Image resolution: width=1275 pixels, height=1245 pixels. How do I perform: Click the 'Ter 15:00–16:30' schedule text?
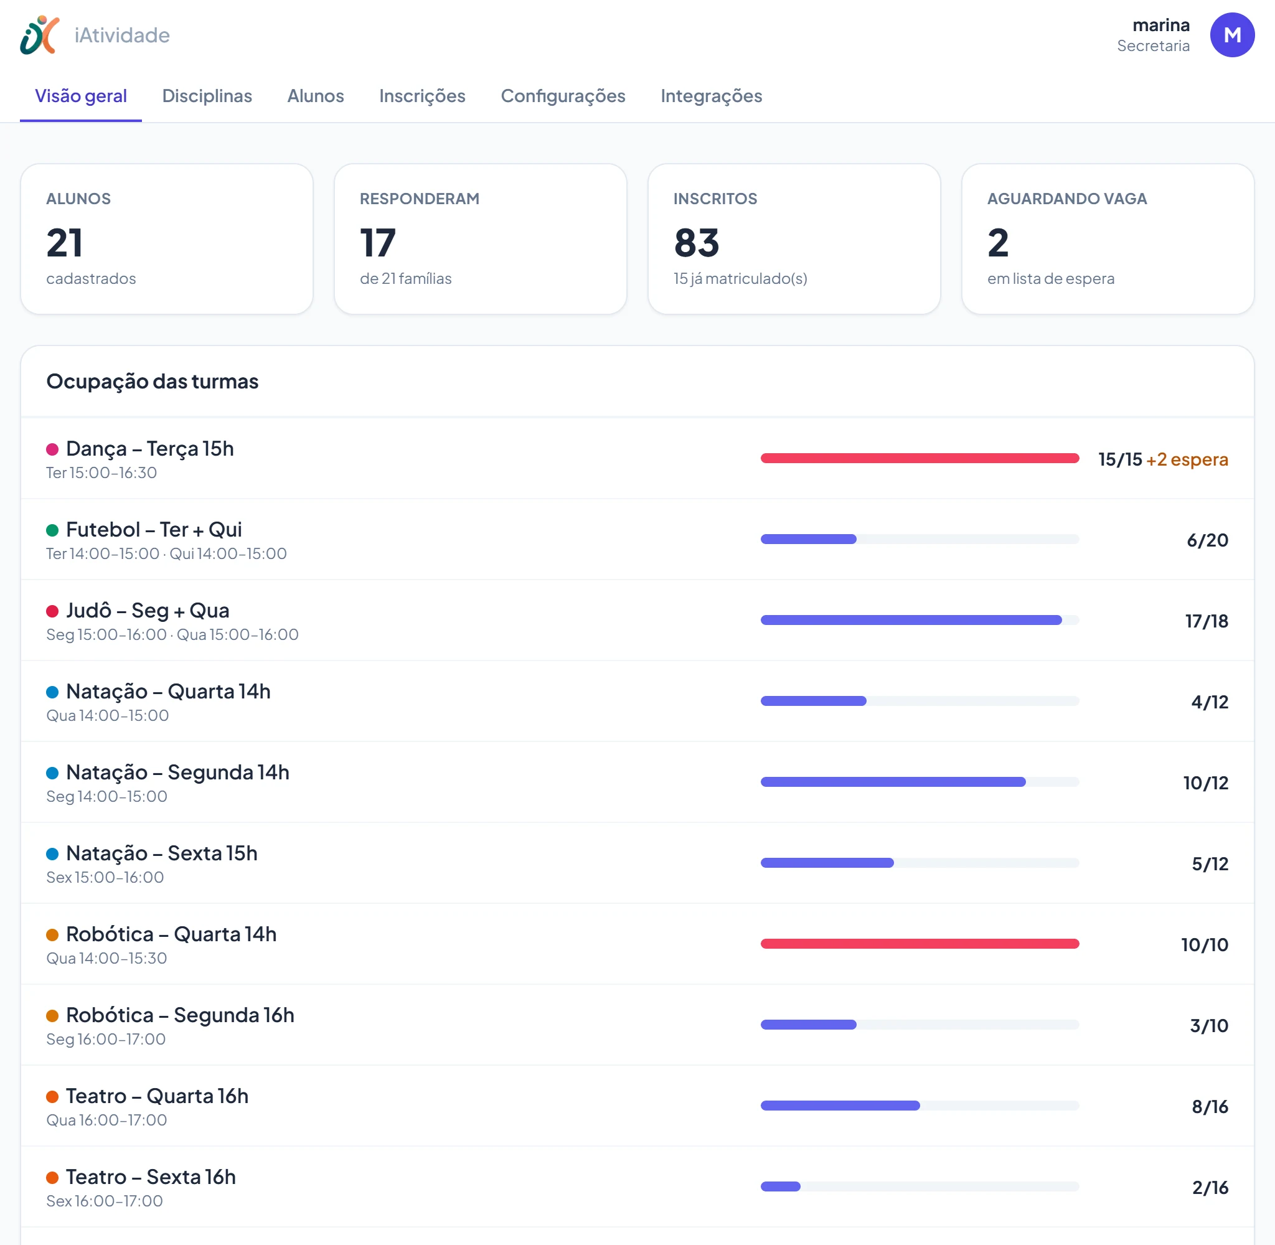coord(101,472)
